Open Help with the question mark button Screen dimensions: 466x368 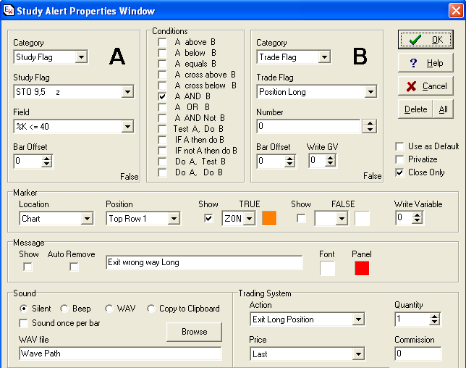[425, 63]
